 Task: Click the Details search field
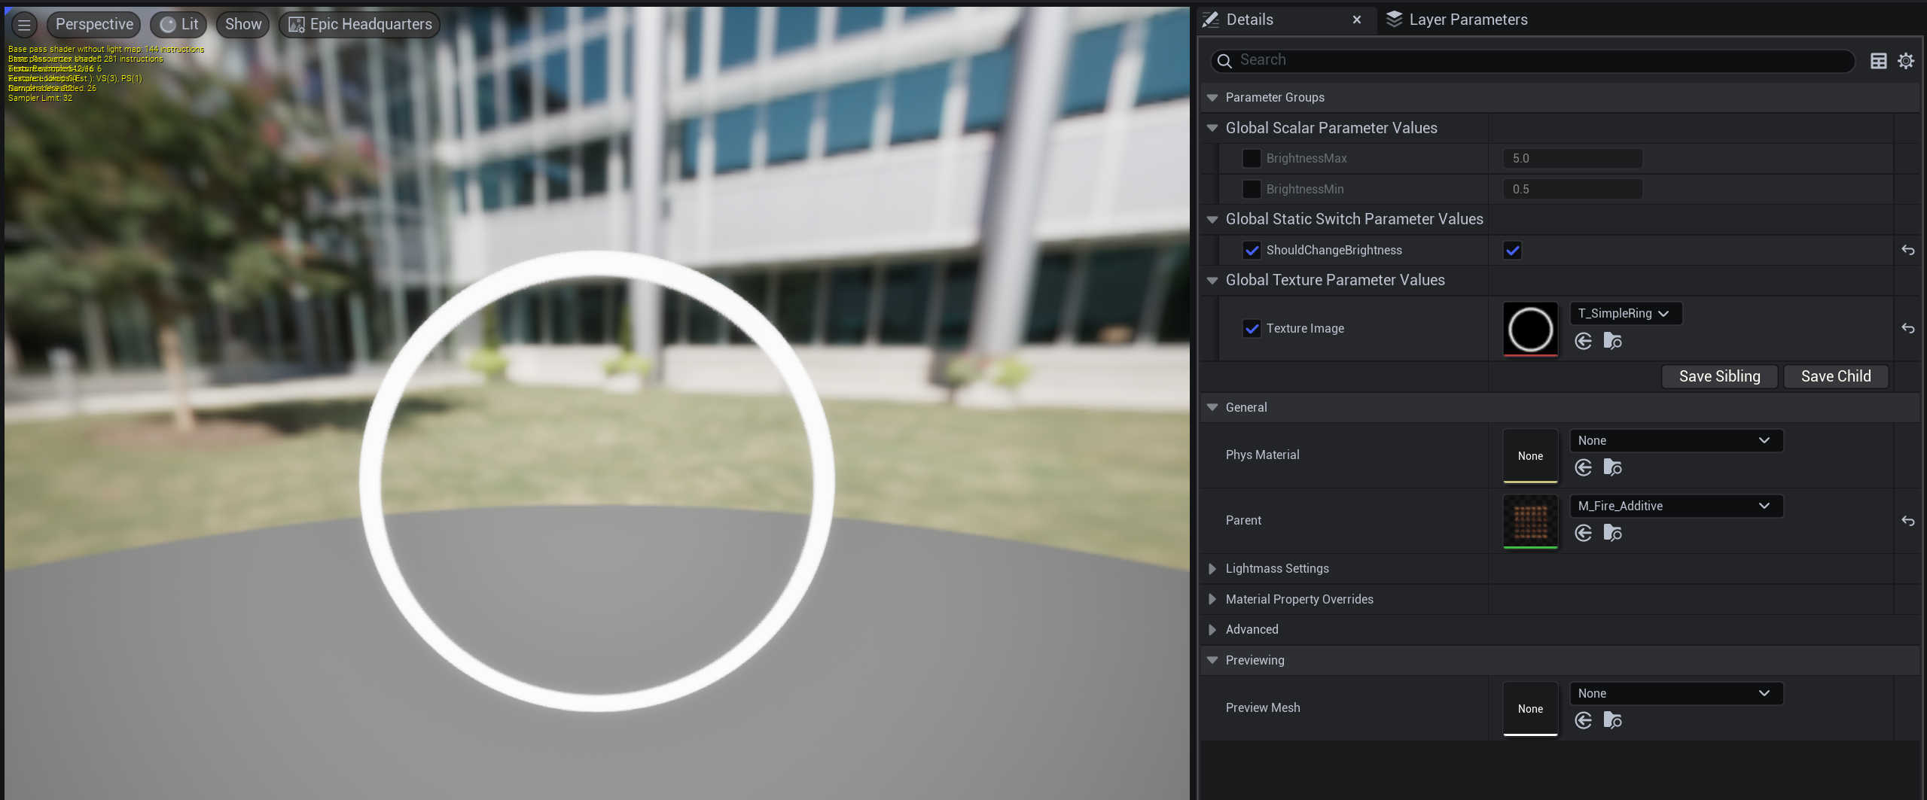point(1532,60)
